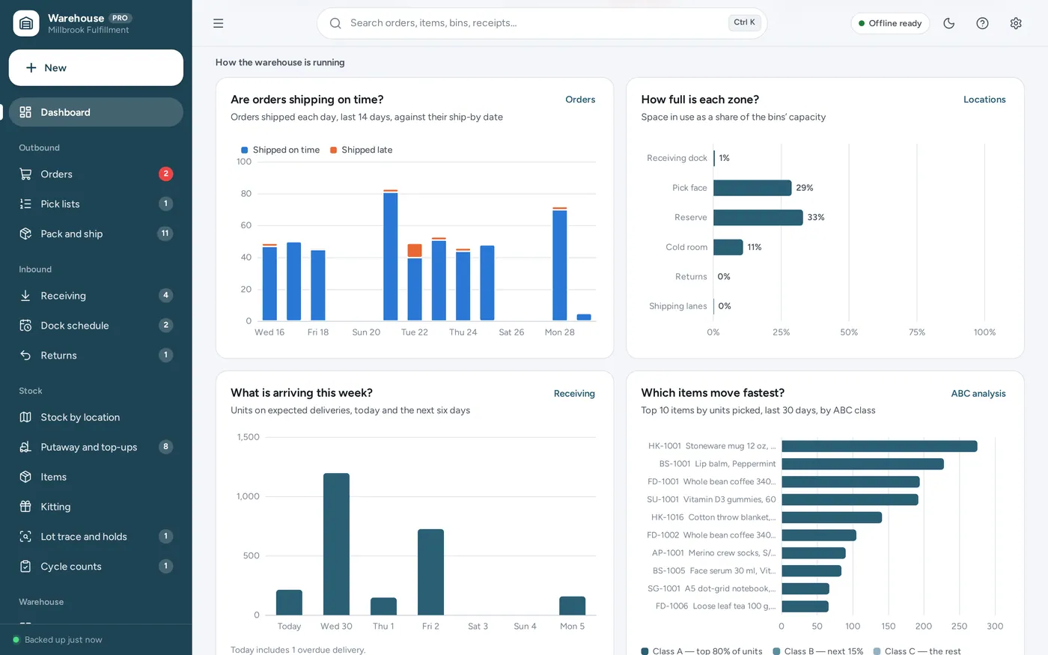Click the "Backed up just now" status
This screenshot has width=1048, height=655.
[57, 640]
